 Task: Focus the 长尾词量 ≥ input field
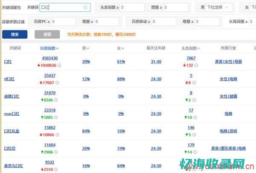click(252, 22)
